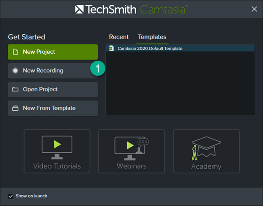Switch to the Recent tab
263x206 pixels.
coord(119,37)
